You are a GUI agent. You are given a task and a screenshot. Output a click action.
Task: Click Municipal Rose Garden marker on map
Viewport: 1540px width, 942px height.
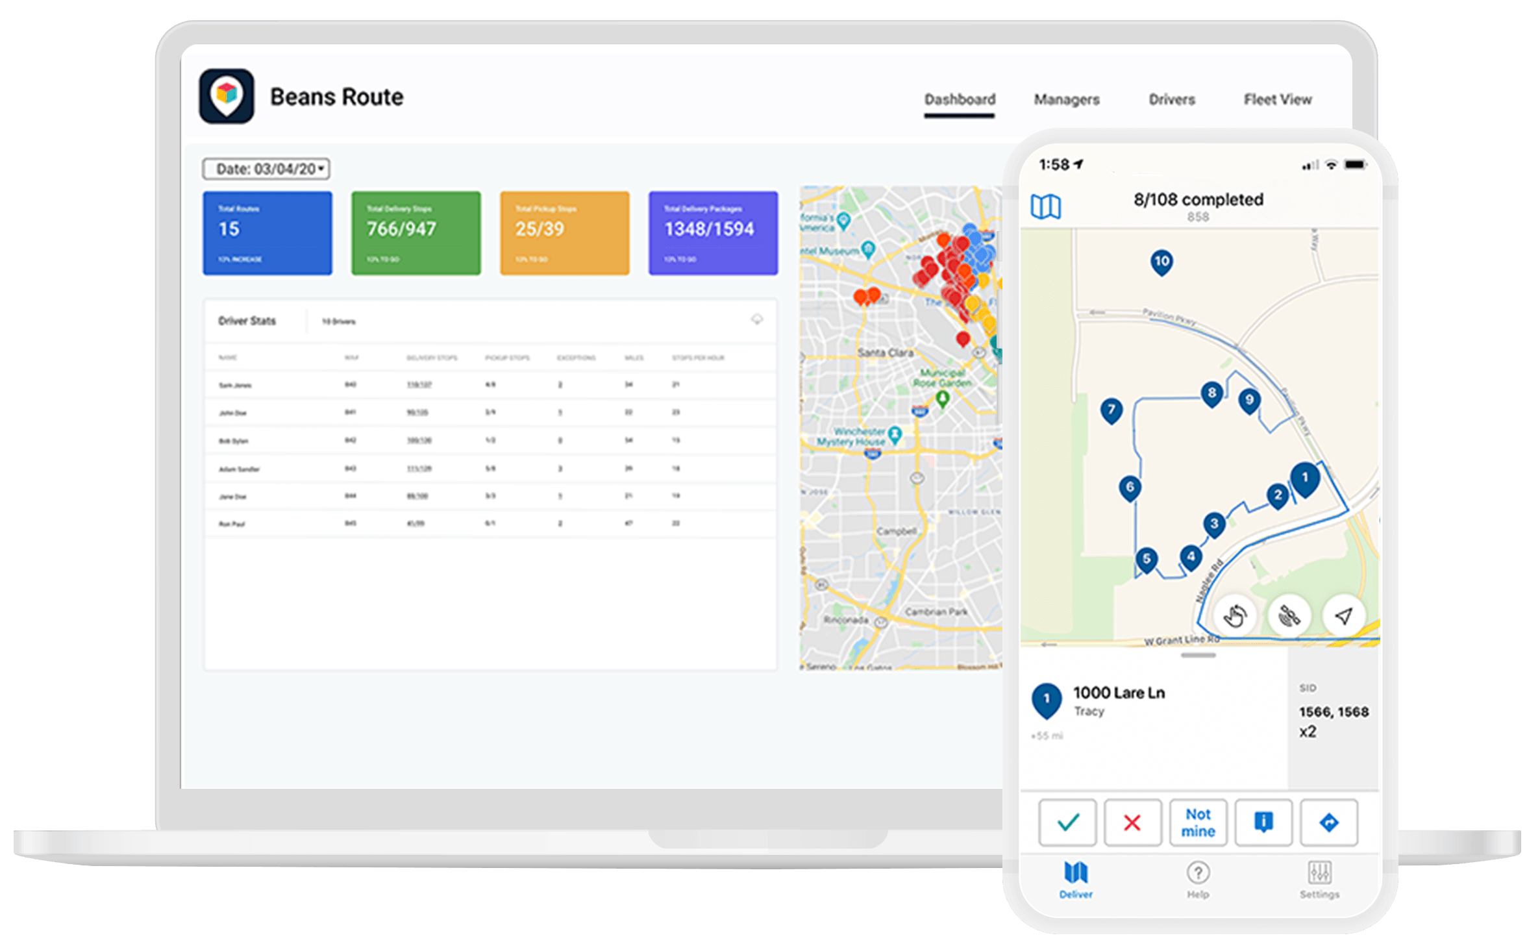point(942,399)
